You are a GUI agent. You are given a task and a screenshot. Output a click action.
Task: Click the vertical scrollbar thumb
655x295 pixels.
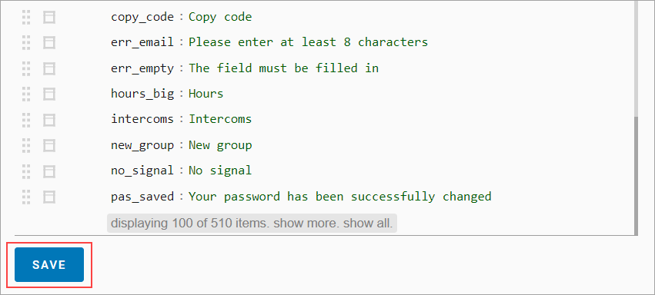pos(636,175)
